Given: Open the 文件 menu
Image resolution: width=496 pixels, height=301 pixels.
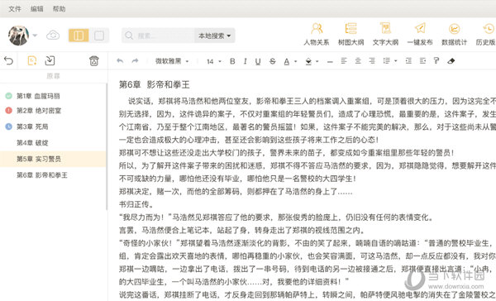Looking at the screenshot, I should pos(15,9).
